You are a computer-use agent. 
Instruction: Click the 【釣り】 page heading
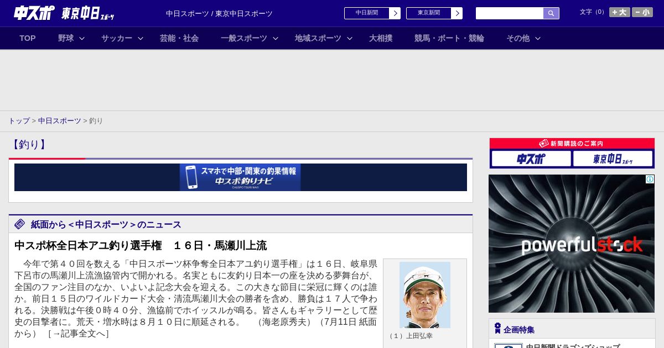click(29, 145)
